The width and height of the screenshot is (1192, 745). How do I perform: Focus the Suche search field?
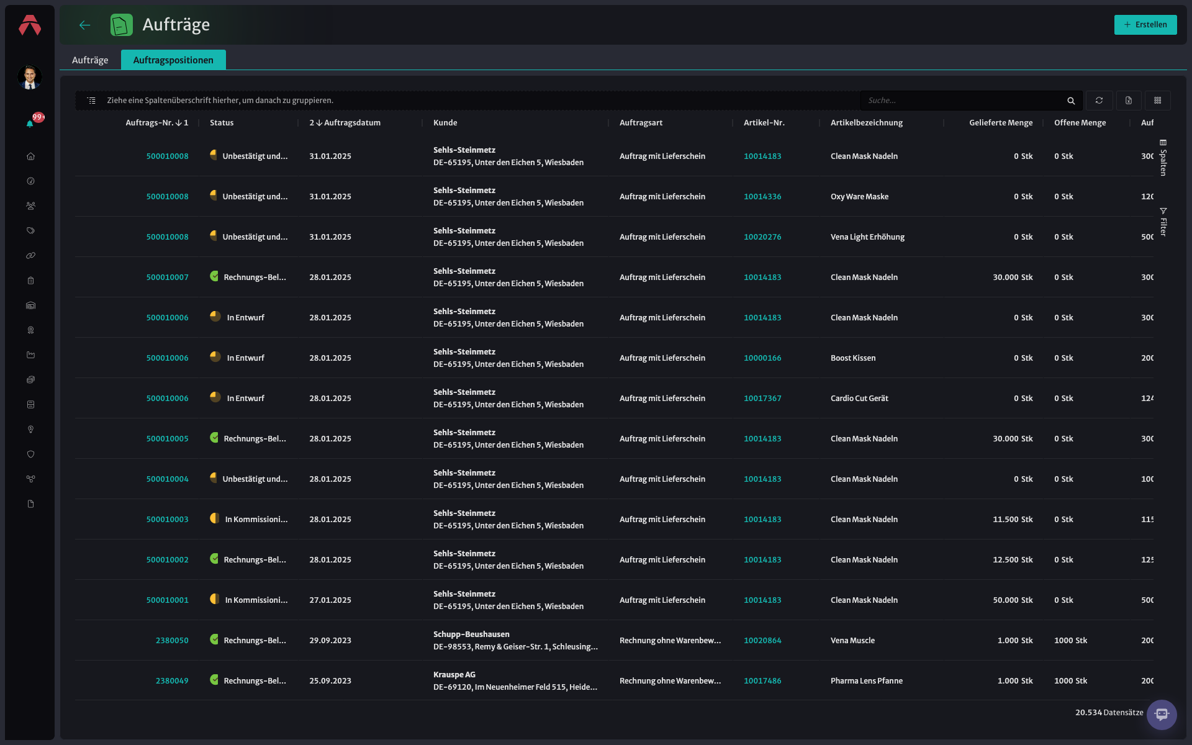point(964,101)
